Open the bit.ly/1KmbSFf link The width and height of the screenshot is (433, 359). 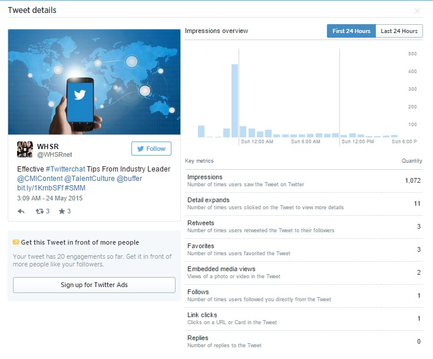(40, 188)
